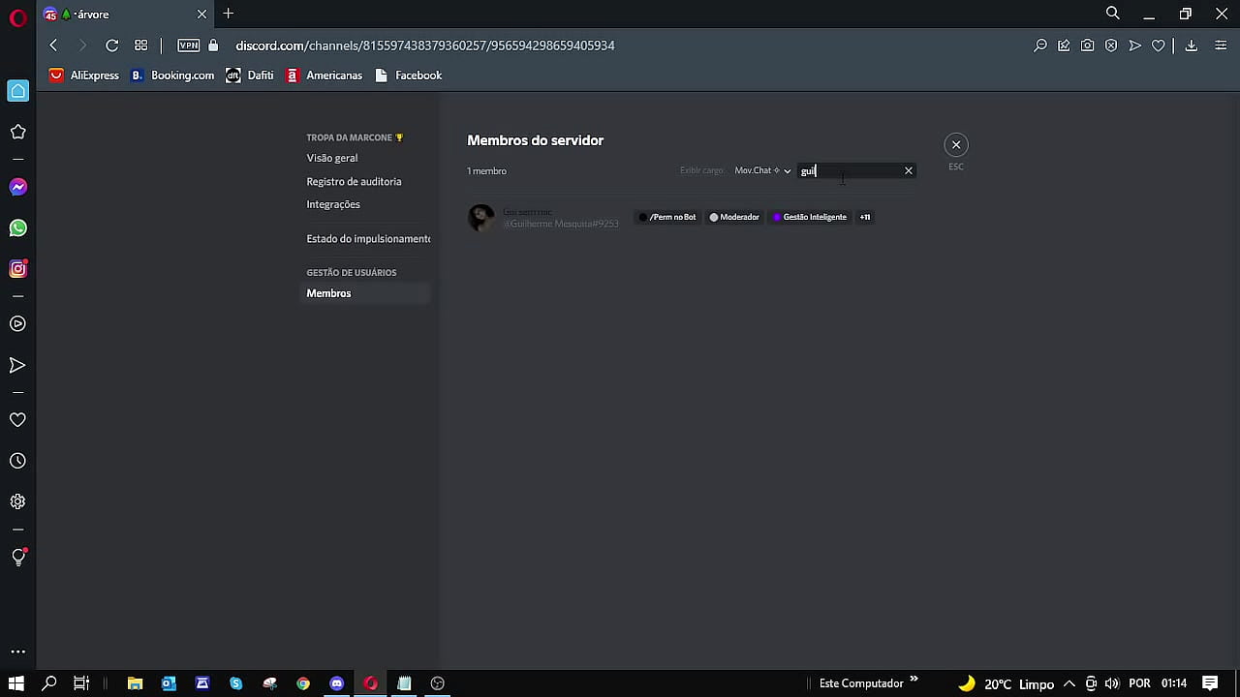Close server settings with the ESC button
1240x697 pixels.
955,145
